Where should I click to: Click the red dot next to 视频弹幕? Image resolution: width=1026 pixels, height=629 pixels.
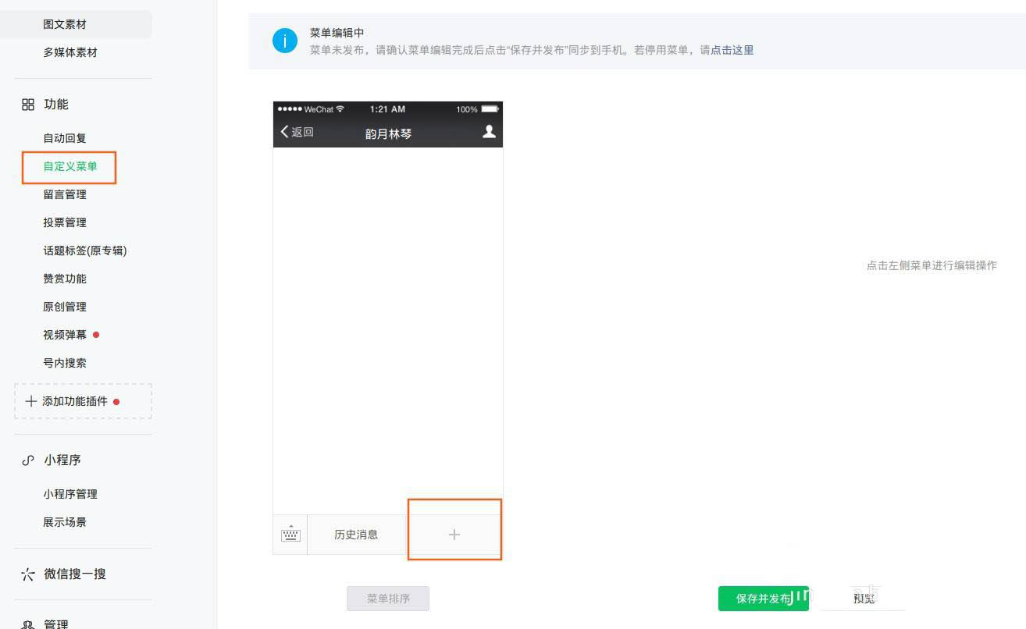pyautogui.click(x=95, y=334)
